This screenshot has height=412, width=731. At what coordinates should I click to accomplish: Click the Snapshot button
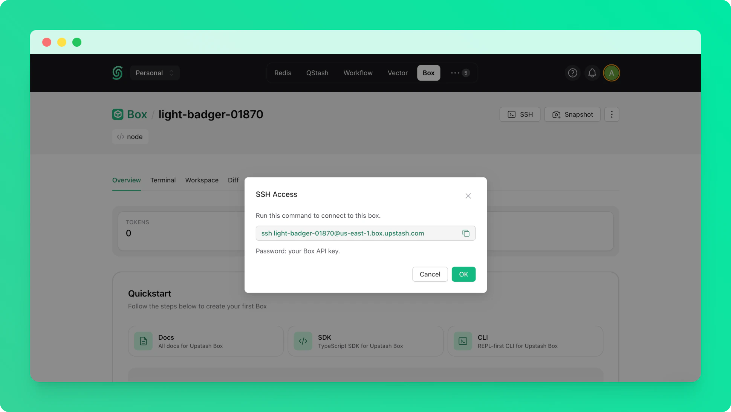572,114
